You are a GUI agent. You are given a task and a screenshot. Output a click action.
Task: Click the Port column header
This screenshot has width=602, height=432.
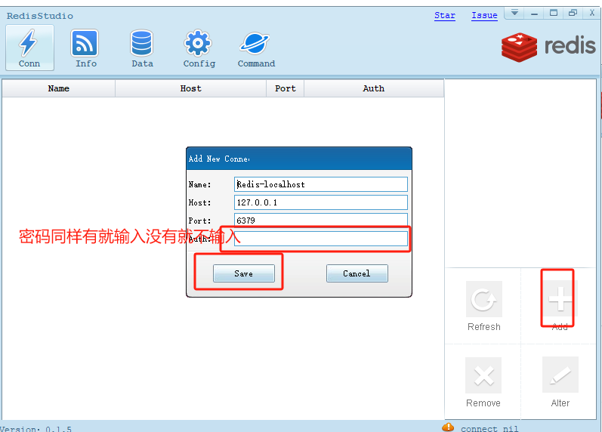286,88
